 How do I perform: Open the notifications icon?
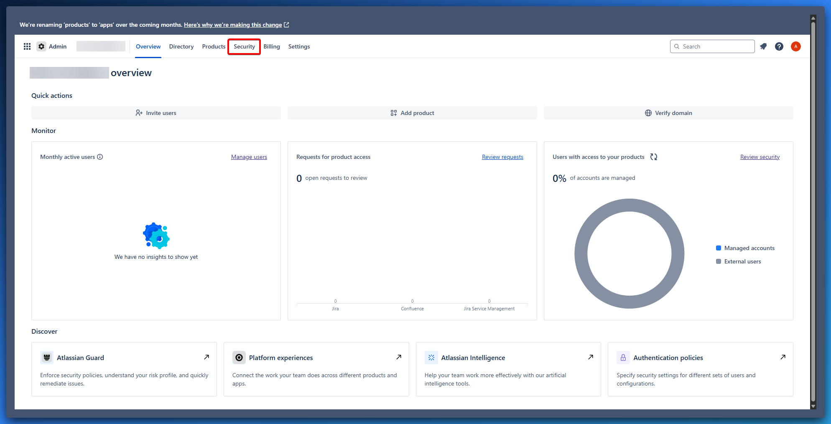tap(763, 46)
